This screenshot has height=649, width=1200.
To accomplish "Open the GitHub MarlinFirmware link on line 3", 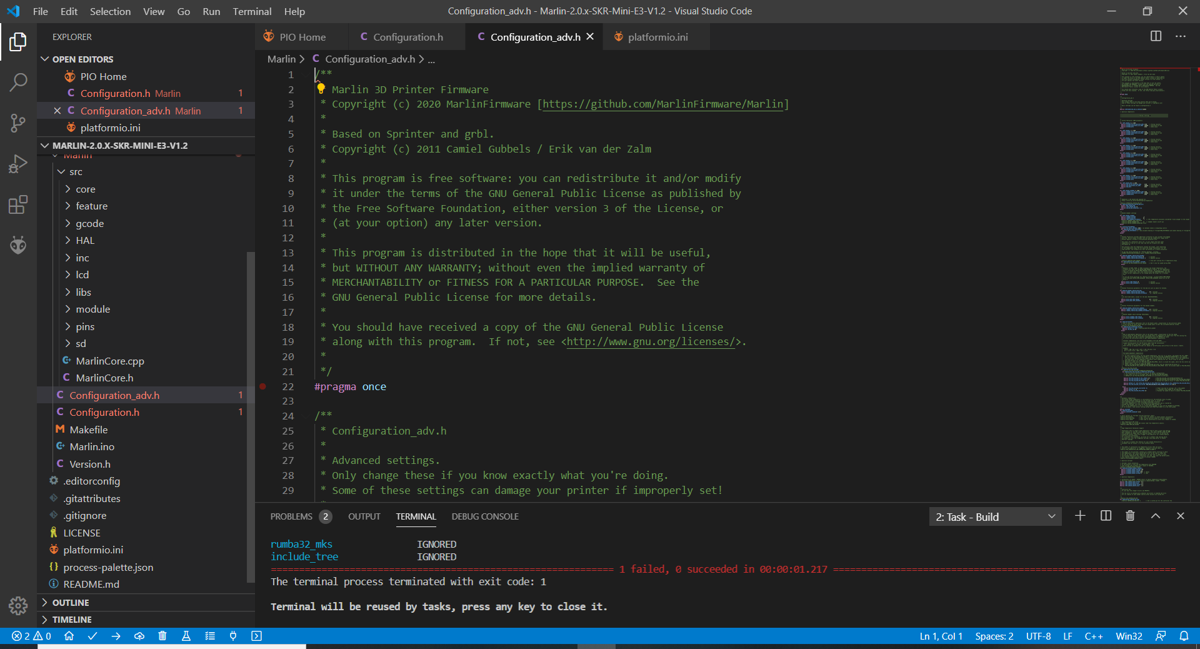I will 662,104.
